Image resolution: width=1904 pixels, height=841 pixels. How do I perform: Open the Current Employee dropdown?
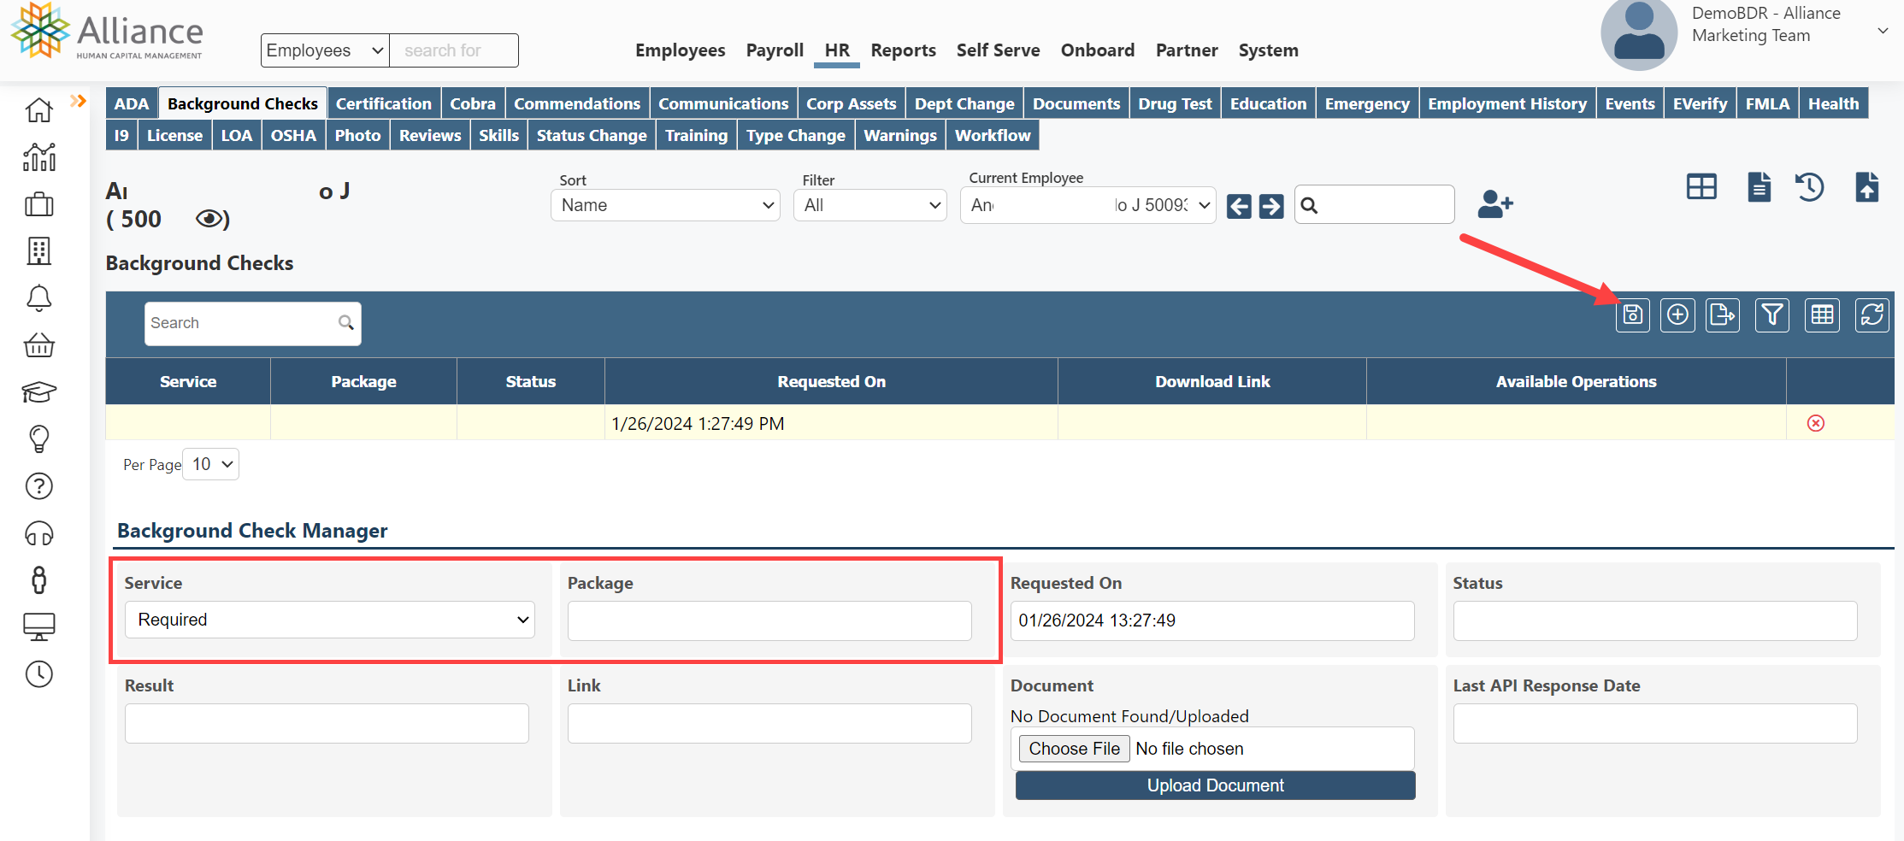click(1088, 205)
